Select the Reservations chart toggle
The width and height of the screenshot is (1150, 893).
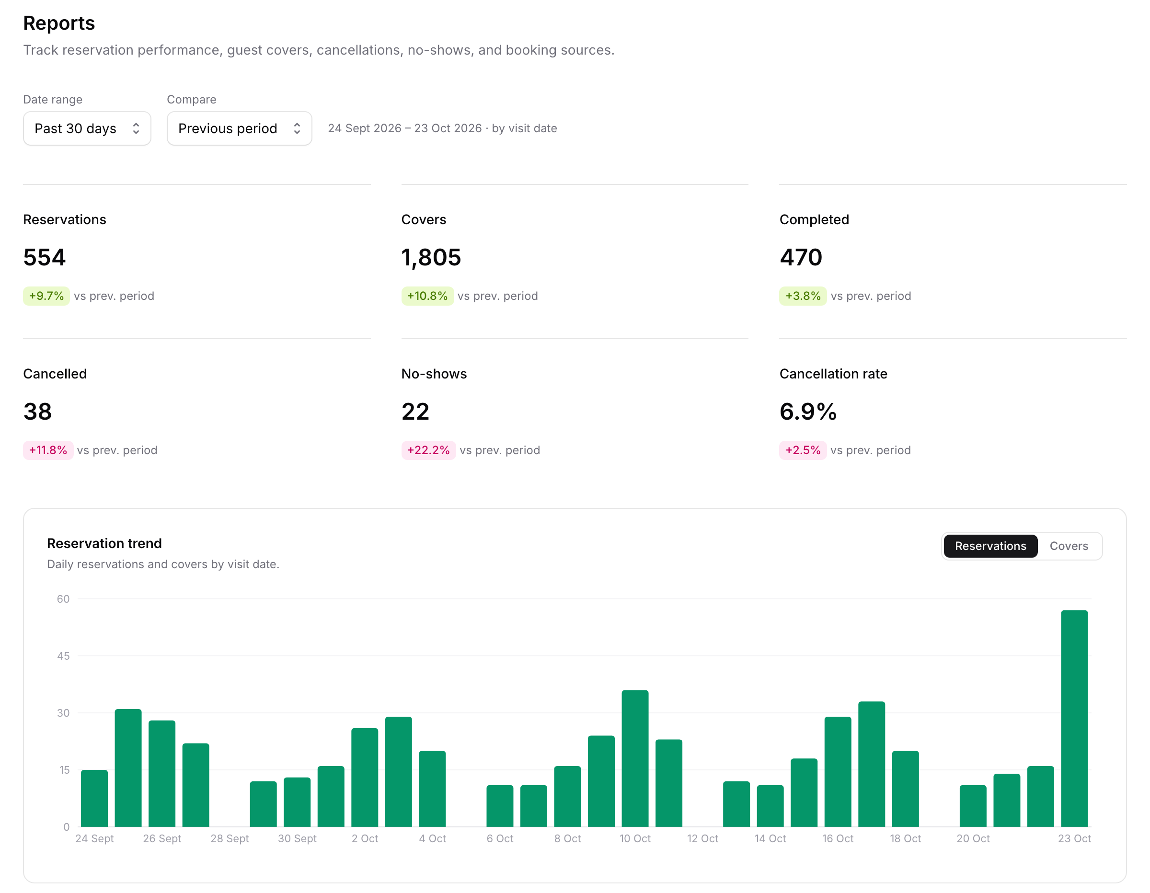point(990,546)
